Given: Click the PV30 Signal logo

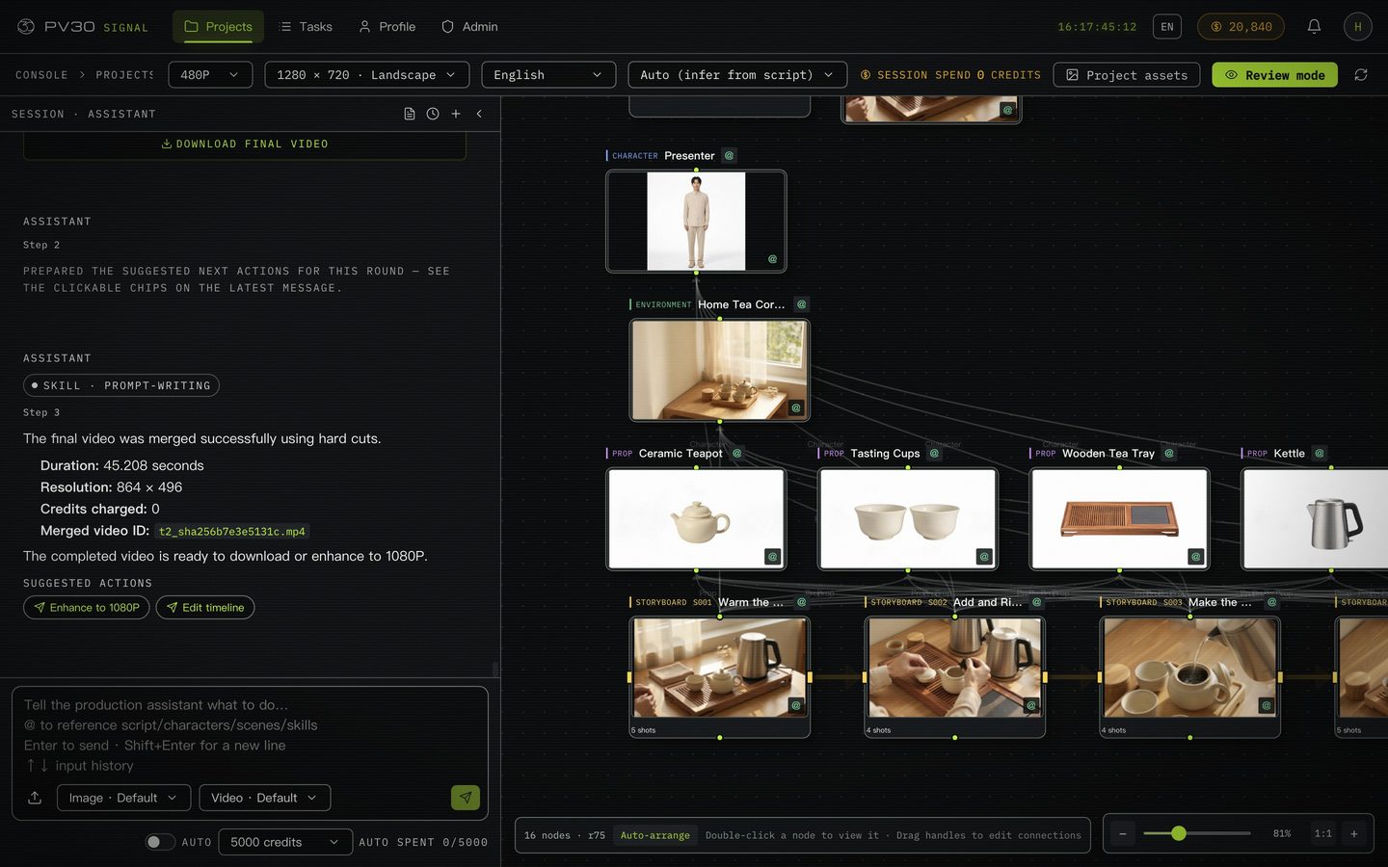Looking at the screenshot, I should click(83, 27).
